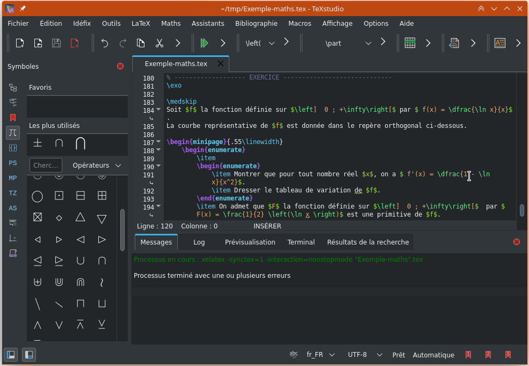This screenshot has width=529, height=366.
Task: Switch to the Log tab
Action: click(x=199, y=242)
